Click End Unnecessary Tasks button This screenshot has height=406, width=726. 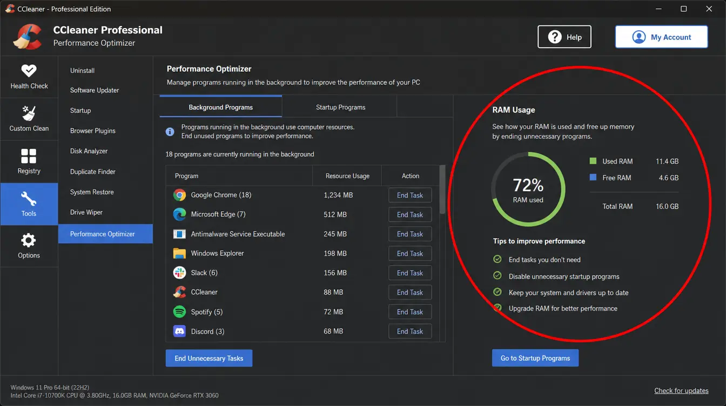pos(209,358)
